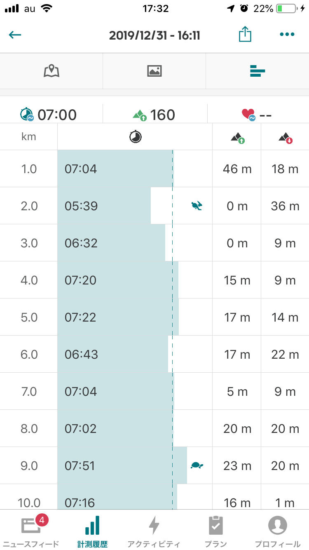The width and height of the screenshot is (309, 550).
Task: Open the share/export icon
Action: click(x=245, y=35)
